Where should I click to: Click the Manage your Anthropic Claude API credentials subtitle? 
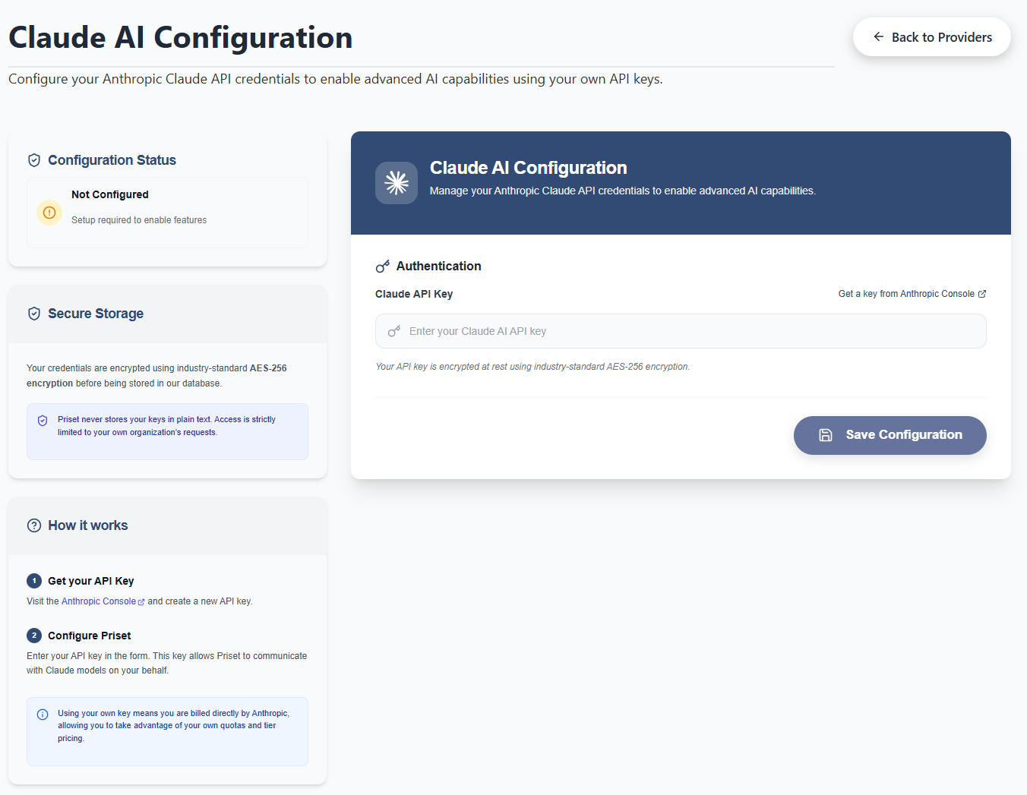(x=623, y=191)
